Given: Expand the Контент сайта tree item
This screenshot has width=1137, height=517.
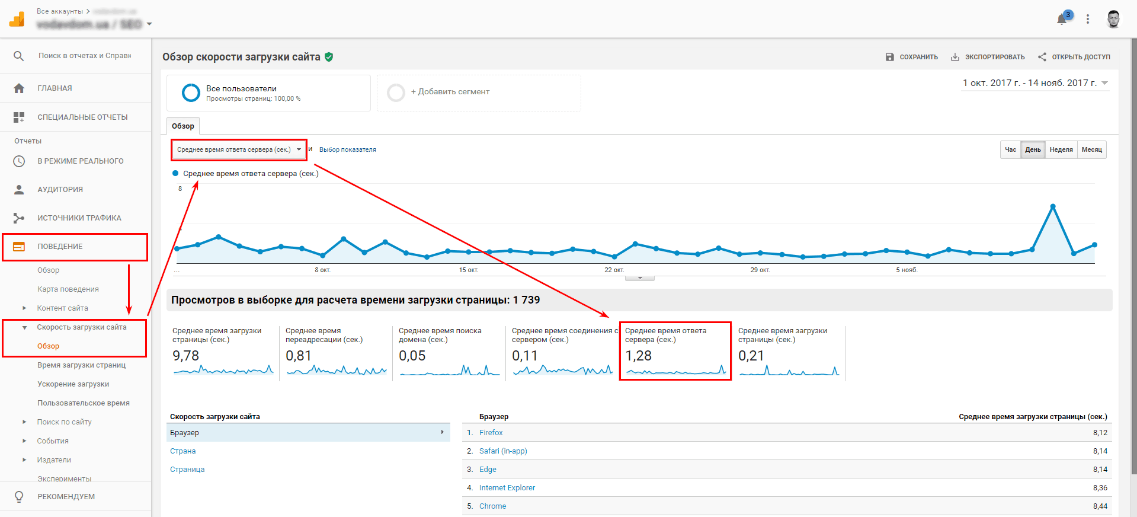Looking at the screenshot, I should tap(24, 308).
